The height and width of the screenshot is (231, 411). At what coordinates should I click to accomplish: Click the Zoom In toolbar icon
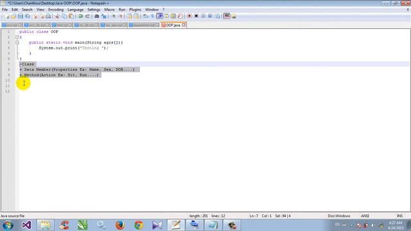pyautogui.click(x=114, y=16)
